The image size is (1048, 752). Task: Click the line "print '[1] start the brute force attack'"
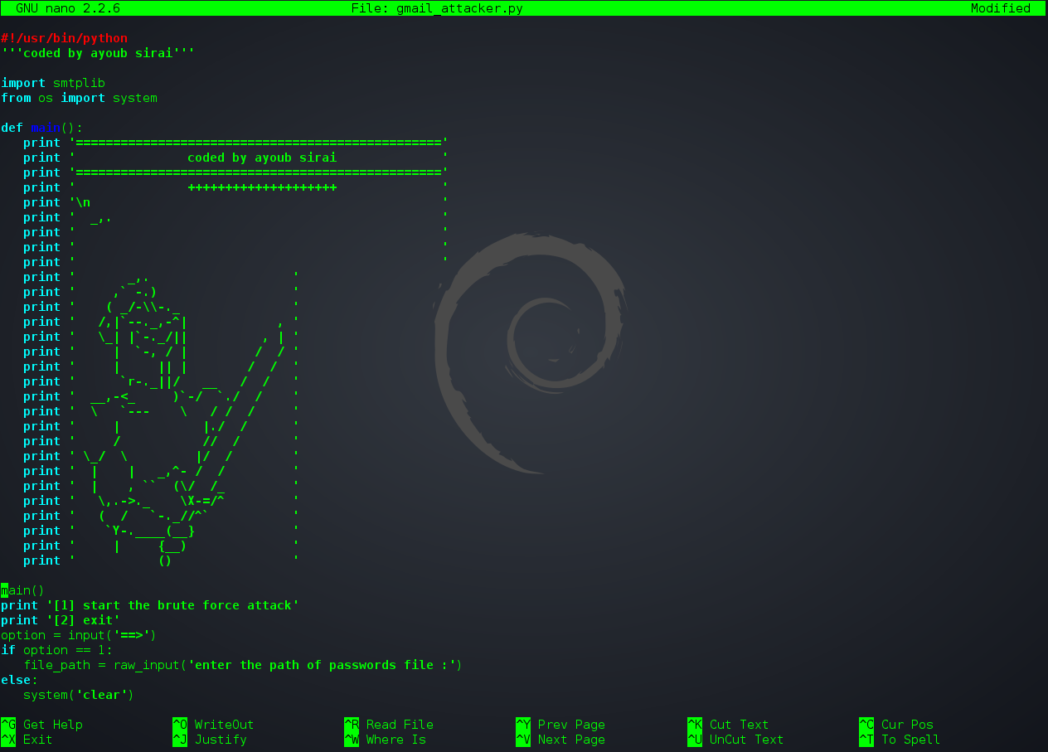point(150,605)
